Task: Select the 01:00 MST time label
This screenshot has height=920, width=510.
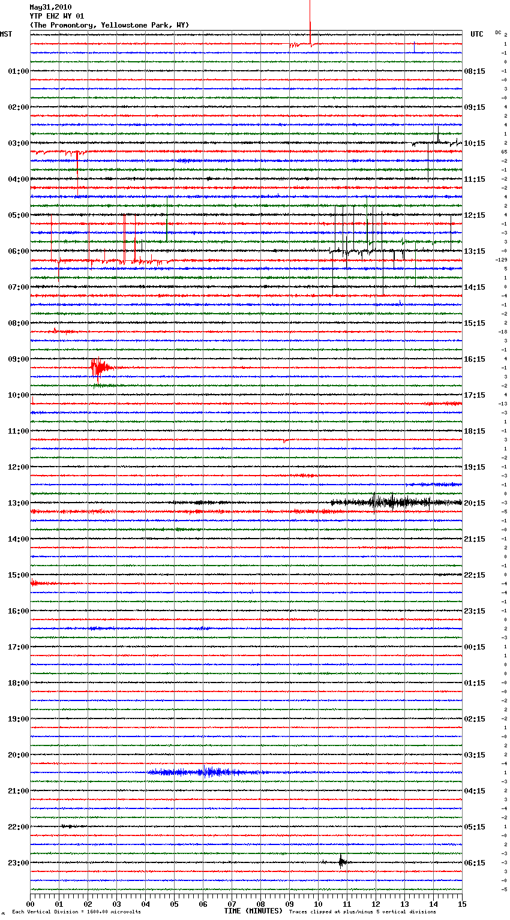Action: coord(19,71)
